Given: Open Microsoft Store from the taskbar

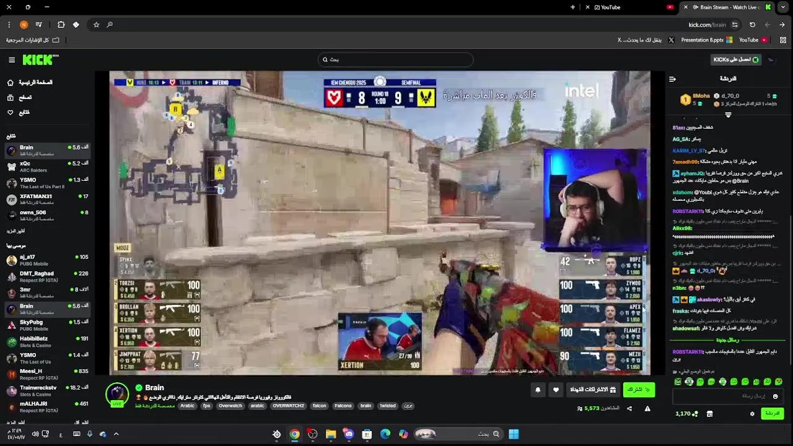Looking at the screenshot, I should 367,434.
